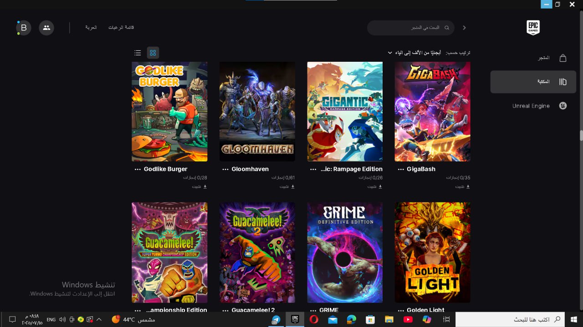Click the Epic Games taskbar icon
Screen dimensions: 583x327
(x=295, y=319)
